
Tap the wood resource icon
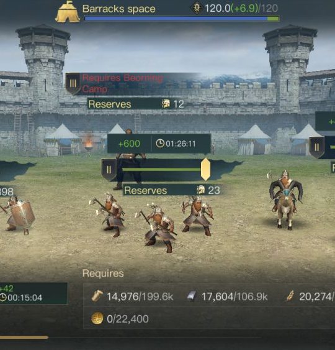[x=97, y=296]
